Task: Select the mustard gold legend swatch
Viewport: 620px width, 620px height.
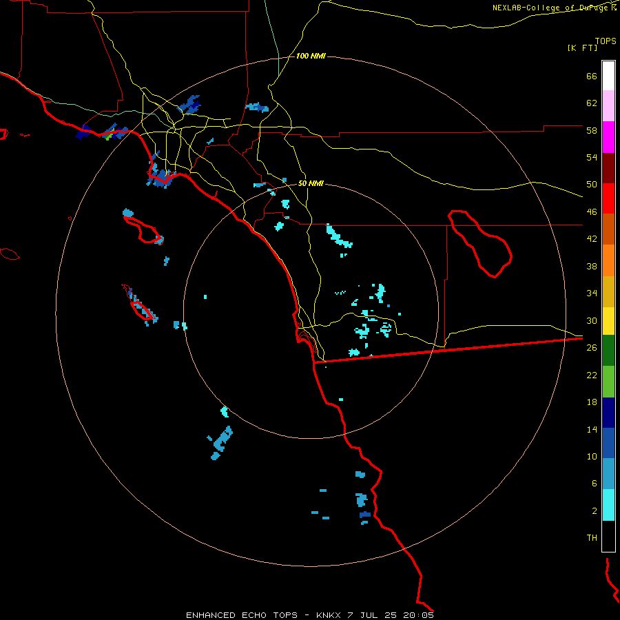Action: click(608, 291)
